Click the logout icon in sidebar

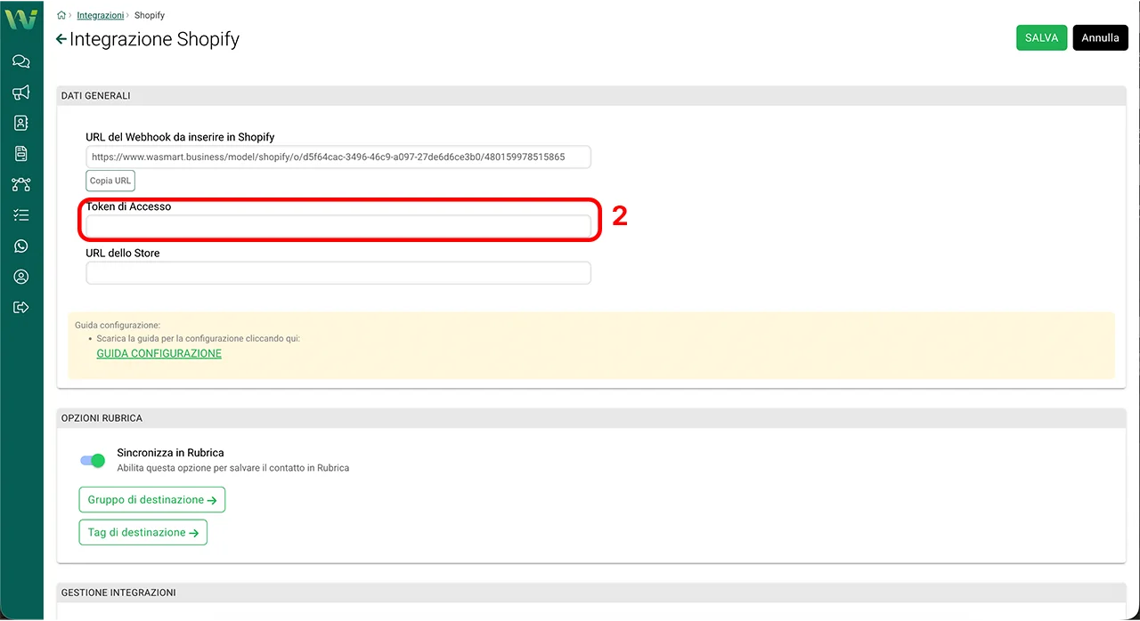21,308
